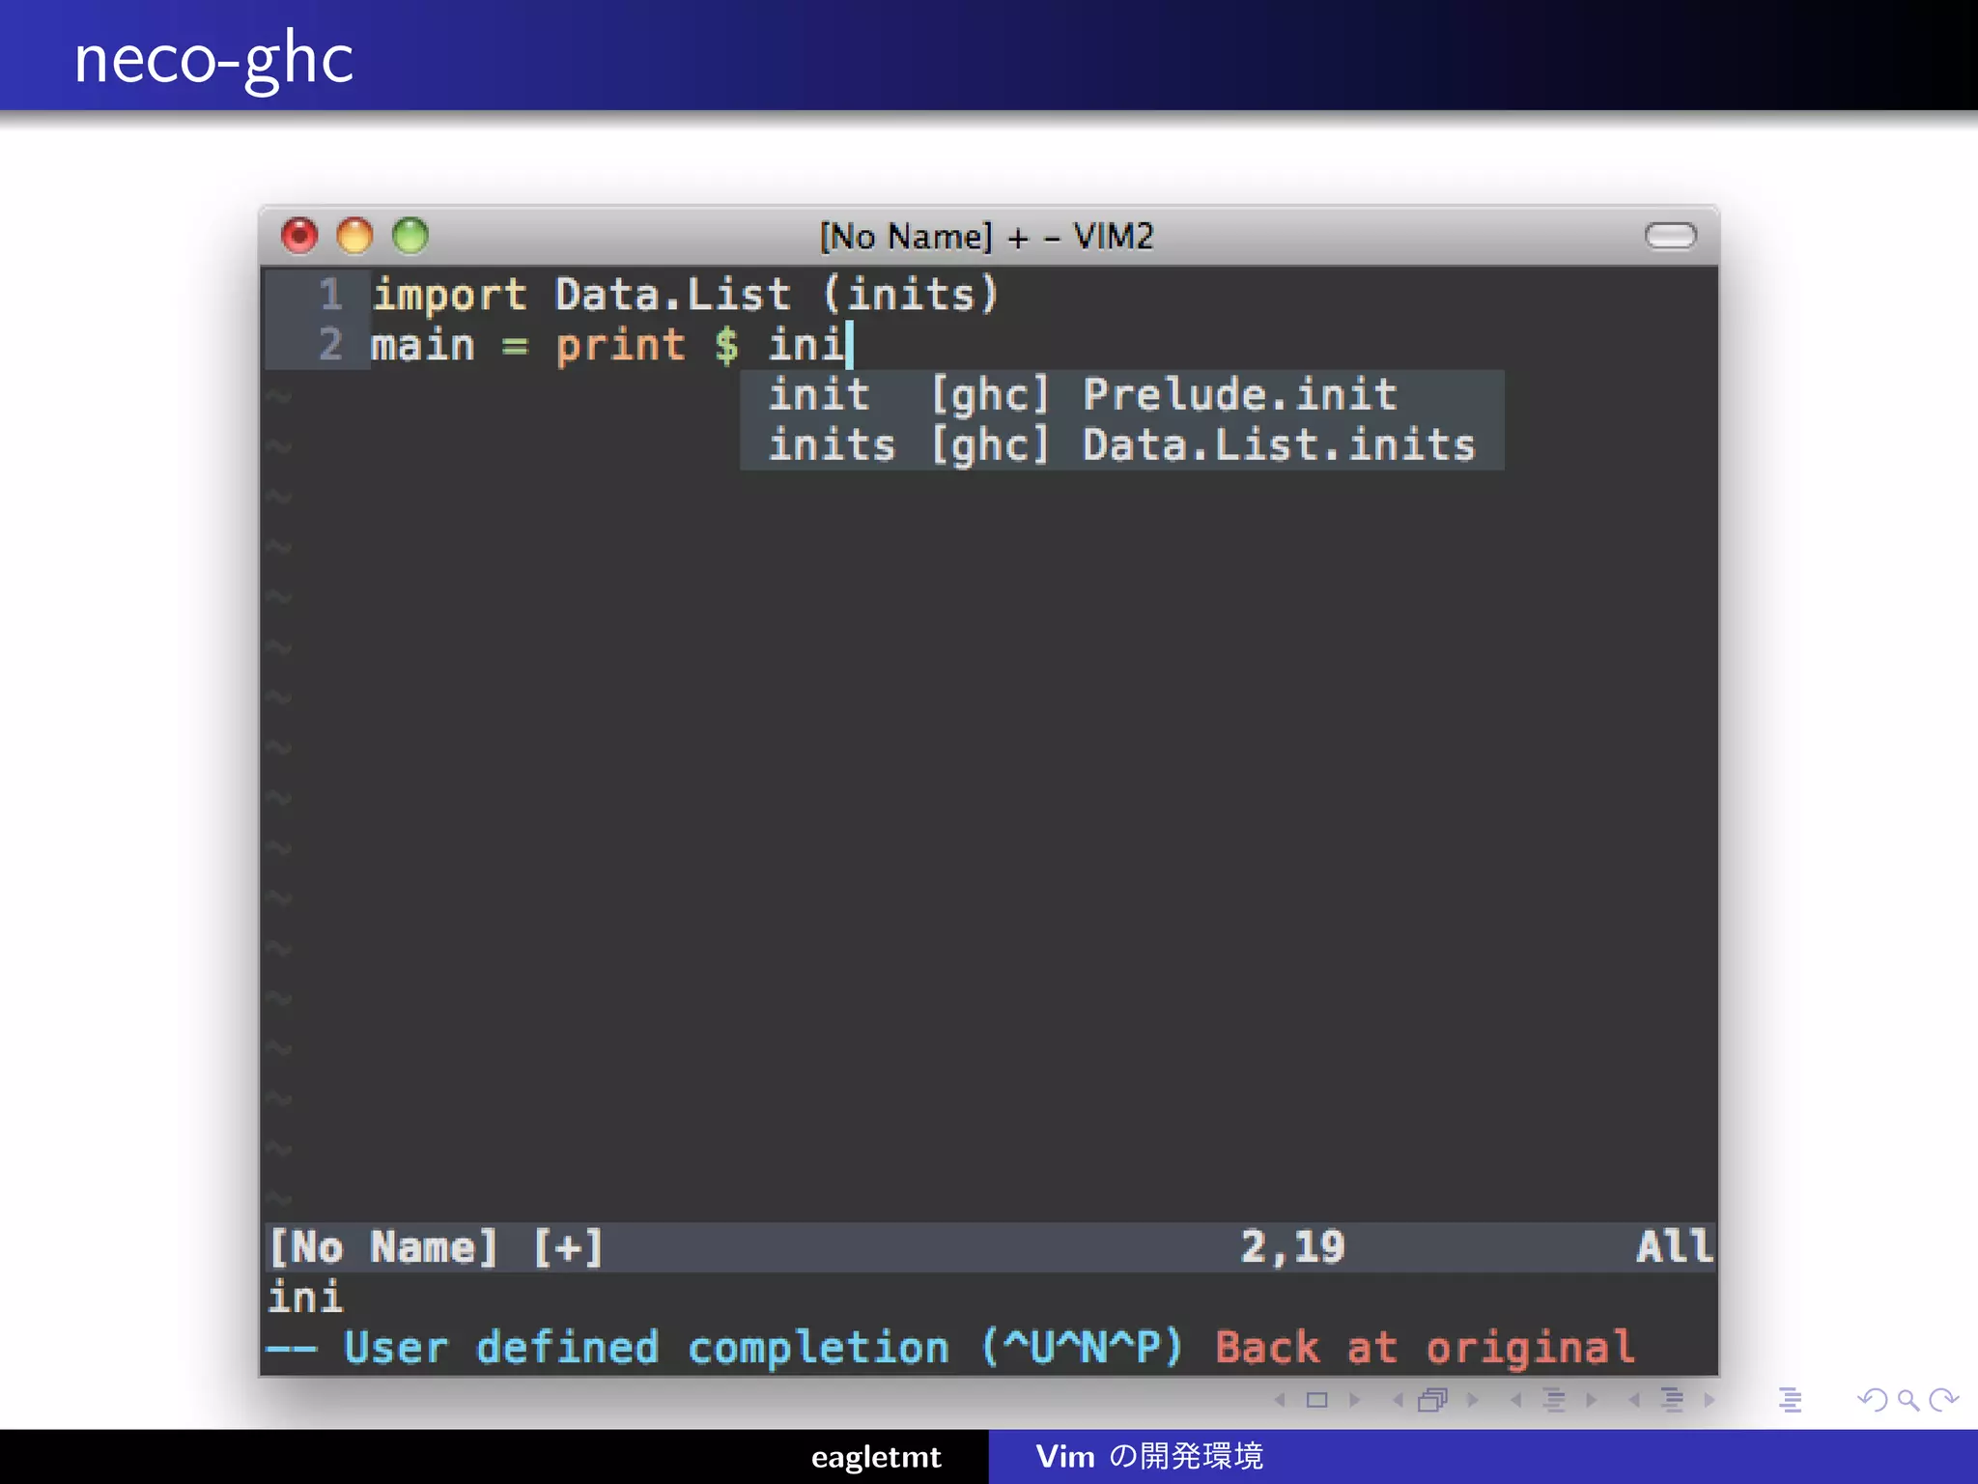
Task: Click line number 1 in the gutter
Action: click(x=330, y=294)
